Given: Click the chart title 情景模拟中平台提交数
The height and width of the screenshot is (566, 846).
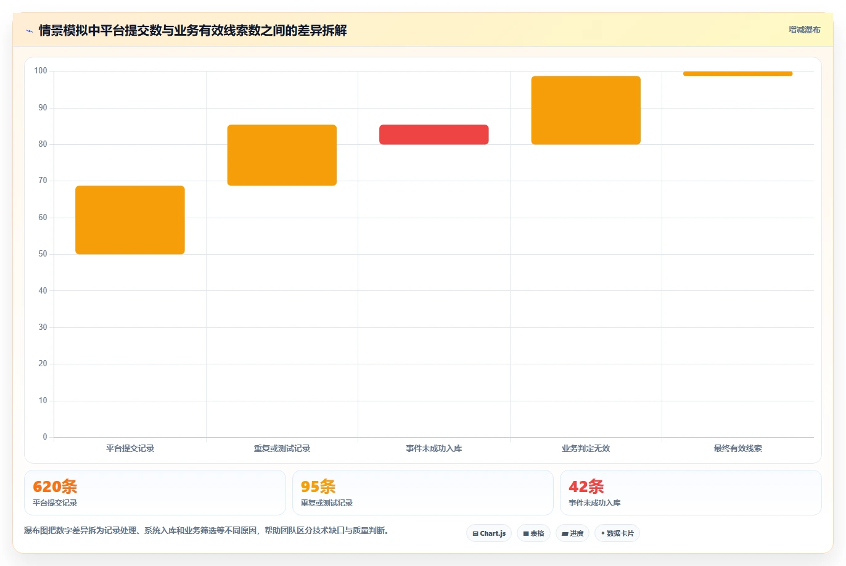Looking at the screenshot, I should pyautogui.click(x=192, y=30).
